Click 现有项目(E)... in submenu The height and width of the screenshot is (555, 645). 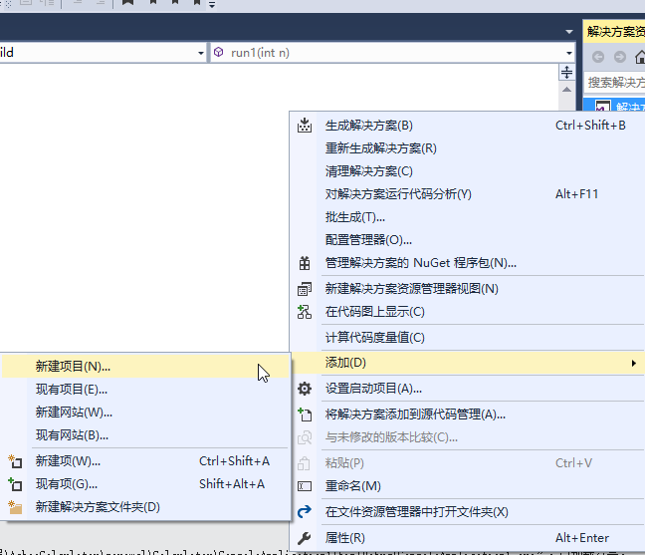[145, 390]
